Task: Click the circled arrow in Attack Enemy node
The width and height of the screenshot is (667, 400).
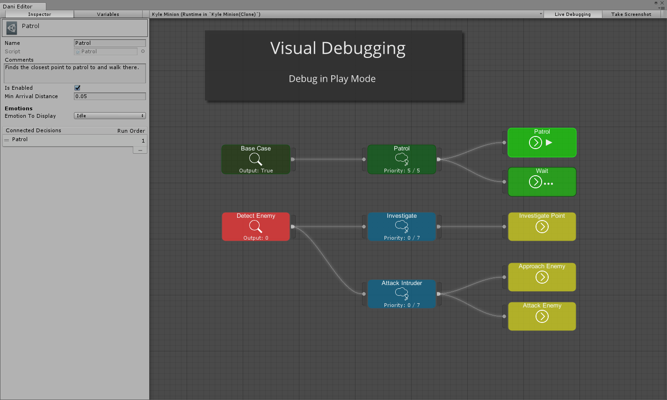Action: [x=542, y=316]
